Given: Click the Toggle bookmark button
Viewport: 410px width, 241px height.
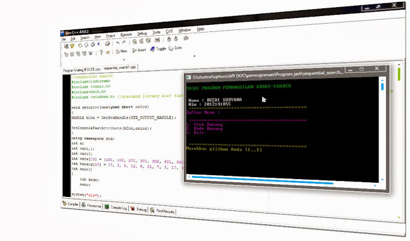Looking at the screenshot, I should click(158, 49).
